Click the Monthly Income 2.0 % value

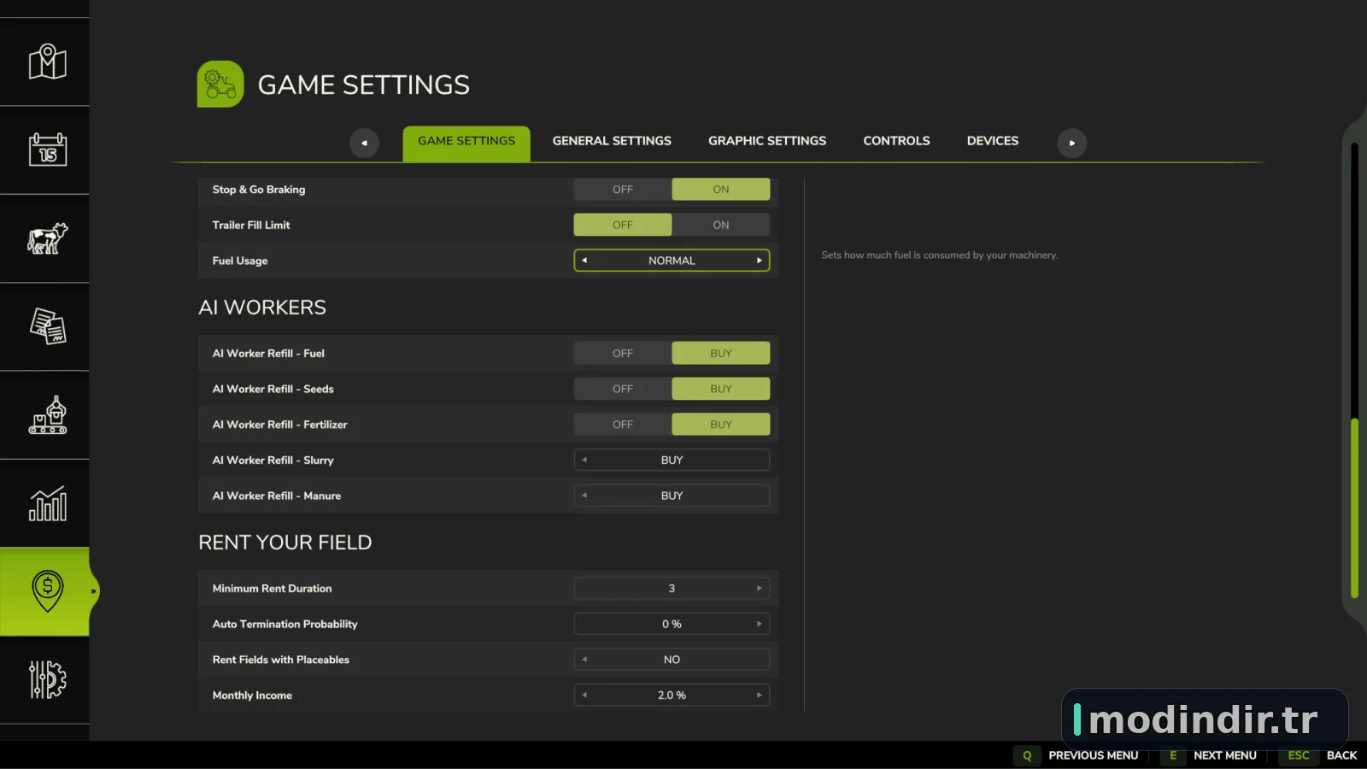(672, 696)
